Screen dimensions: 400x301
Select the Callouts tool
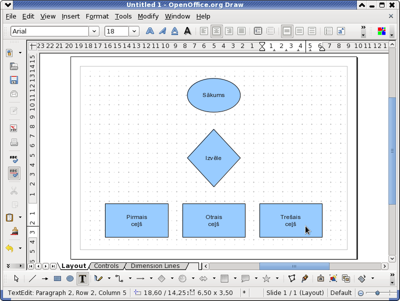point(245,278)
